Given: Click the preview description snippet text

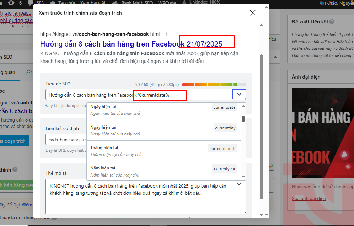Looking at the screenshot, I should pos(139,57).
